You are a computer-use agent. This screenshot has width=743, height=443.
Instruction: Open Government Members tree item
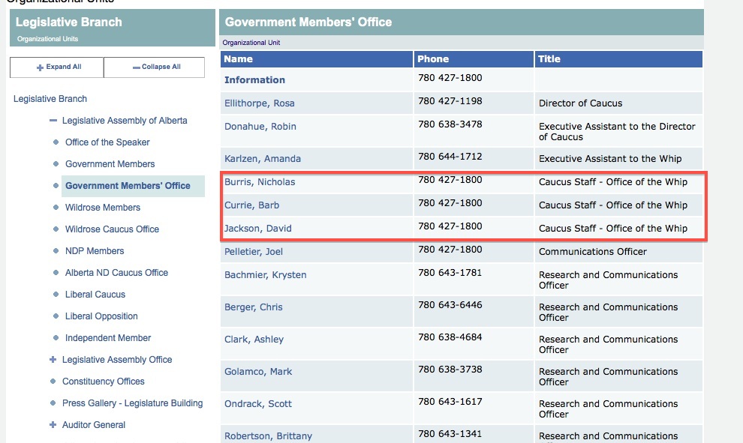[x=110, y=163]
